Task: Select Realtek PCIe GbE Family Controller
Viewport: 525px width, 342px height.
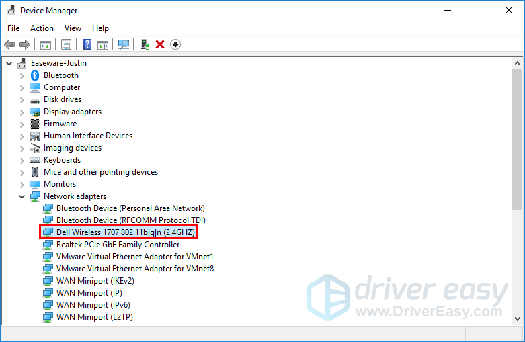Action: coord(118,245)
